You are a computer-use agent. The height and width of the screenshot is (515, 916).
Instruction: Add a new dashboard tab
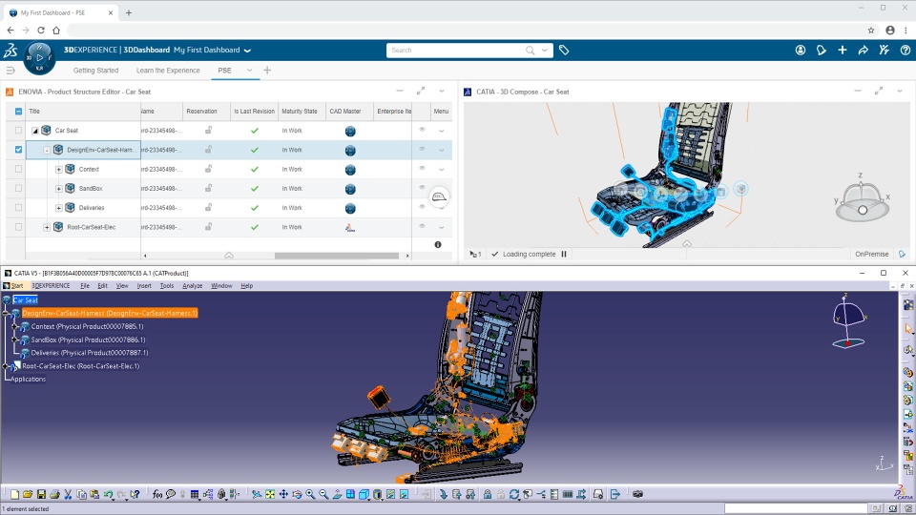[x=267, y=70]
